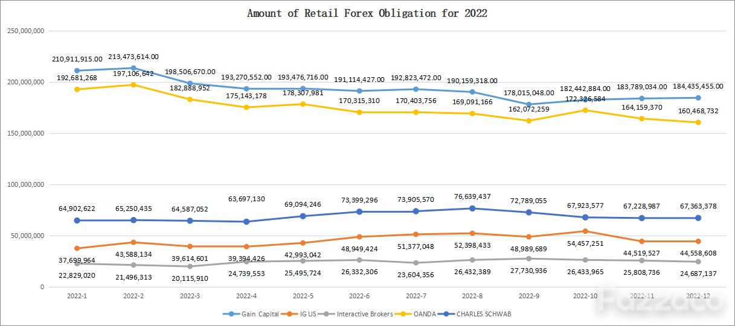735x326 pixels.
Task: Click the data label 178,015,048.00
Action: [529, 93]
